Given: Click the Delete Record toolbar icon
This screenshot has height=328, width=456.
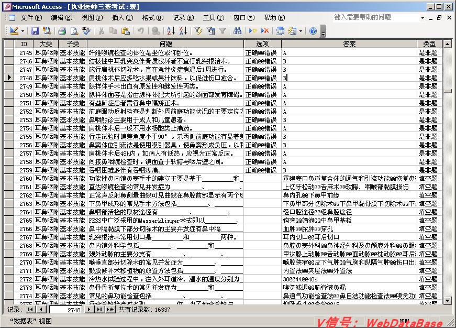Looking at the screenshot, I should pos(265,30).
